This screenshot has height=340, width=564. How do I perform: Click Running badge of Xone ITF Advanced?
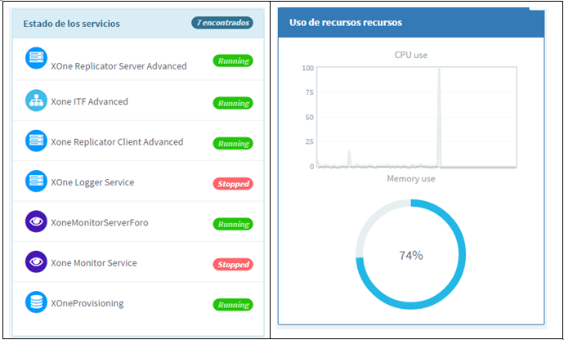click(x=233, y=103)
